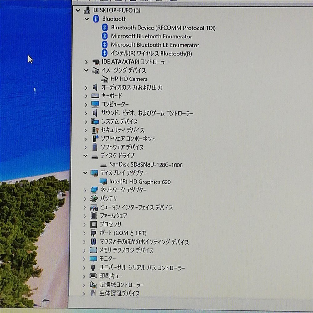Expand ポート (COM と LPT) arrow
Image resolution: width=313 pixels, height=313 pixels.
click(84, 233)
